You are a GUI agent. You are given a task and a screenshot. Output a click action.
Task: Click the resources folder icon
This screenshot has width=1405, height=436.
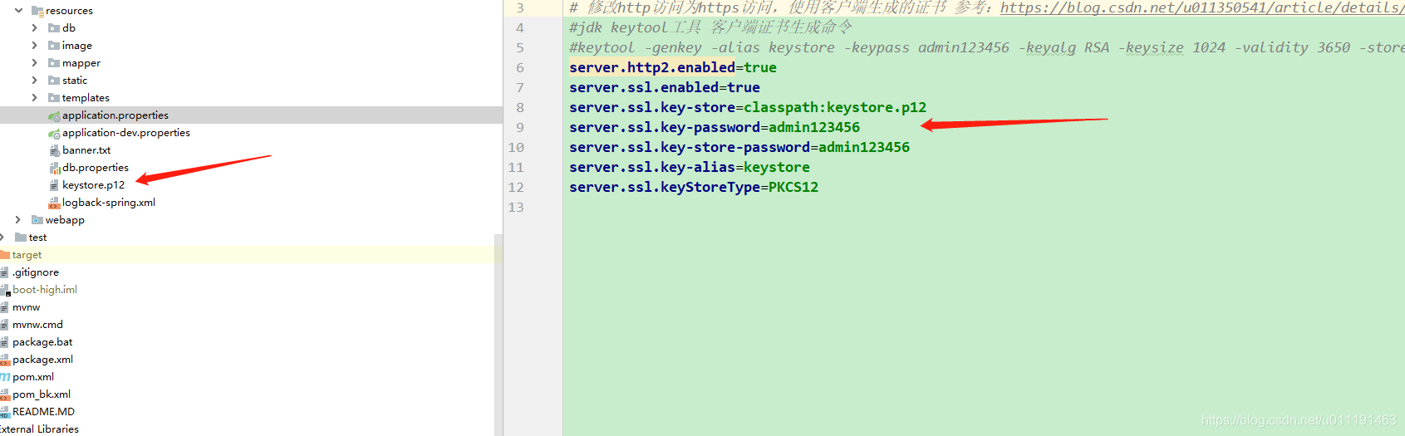pos(37,11)
